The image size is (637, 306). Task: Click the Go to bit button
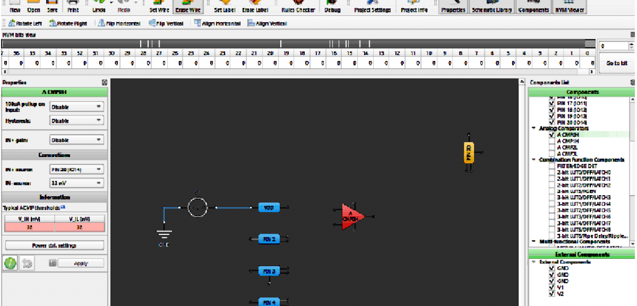coord(616,63)
